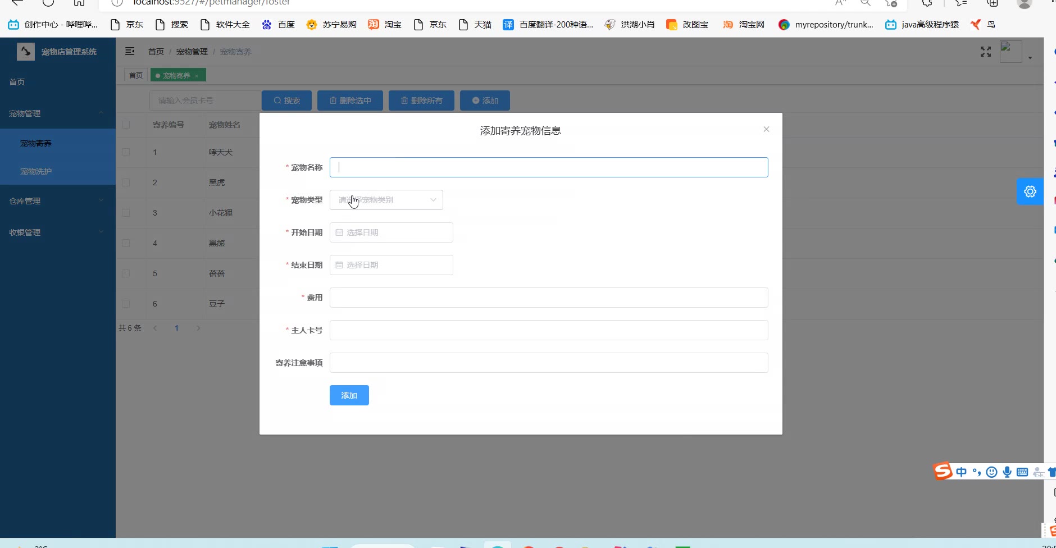Submit the form with blue 添加 button
Image resolution: width=1056 pixels, height=548 pixels.
pyautogui.click(x=349, y=395)
